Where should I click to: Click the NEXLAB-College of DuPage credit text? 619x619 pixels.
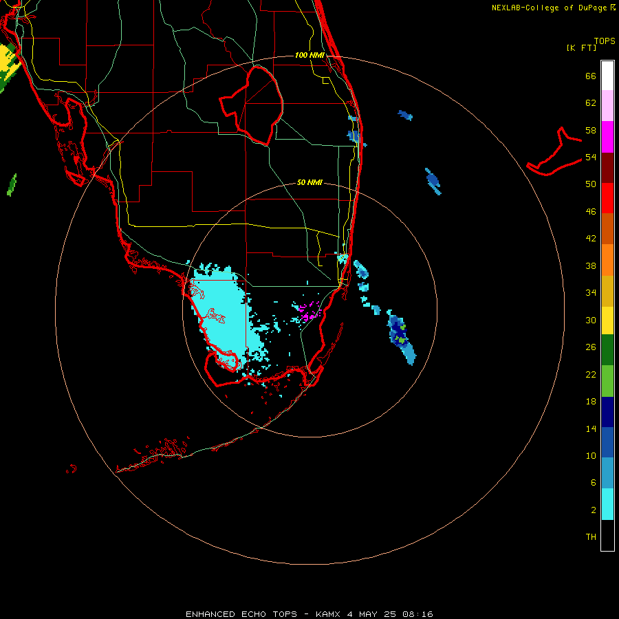pos(553,8)
